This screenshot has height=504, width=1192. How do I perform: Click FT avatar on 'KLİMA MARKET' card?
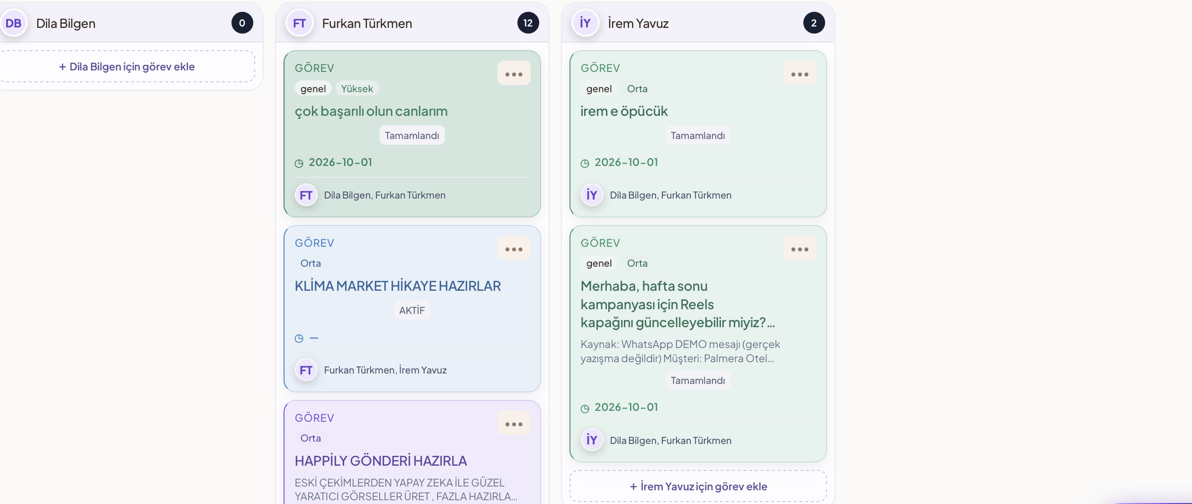(306, 370)
